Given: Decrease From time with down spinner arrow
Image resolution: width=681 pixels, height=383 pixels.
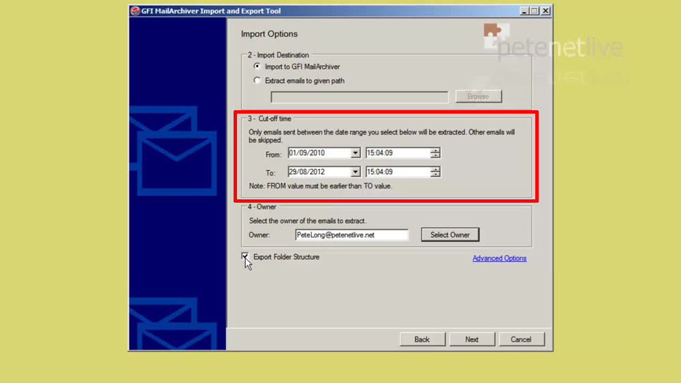Looking at the screenshot, I should [x=435, y=156].
